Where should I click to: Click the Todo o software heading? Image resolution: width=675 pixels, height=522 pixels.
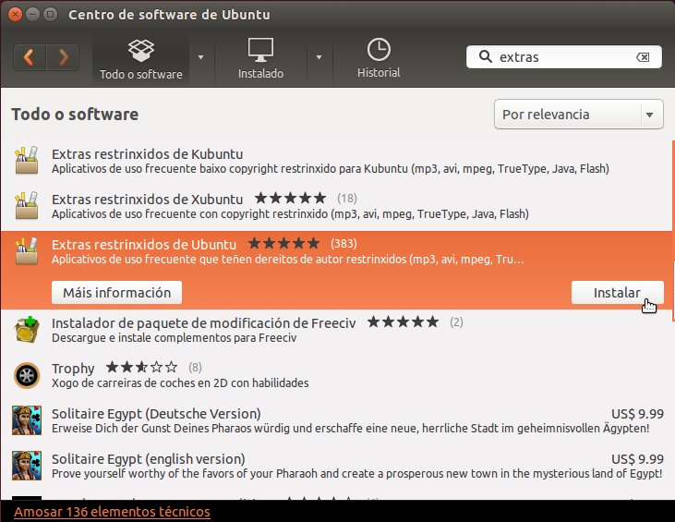(x=75, y=115)
